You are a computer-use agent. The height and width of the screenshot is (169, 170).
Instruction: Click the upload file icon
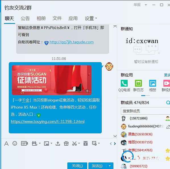coord(58,143)
